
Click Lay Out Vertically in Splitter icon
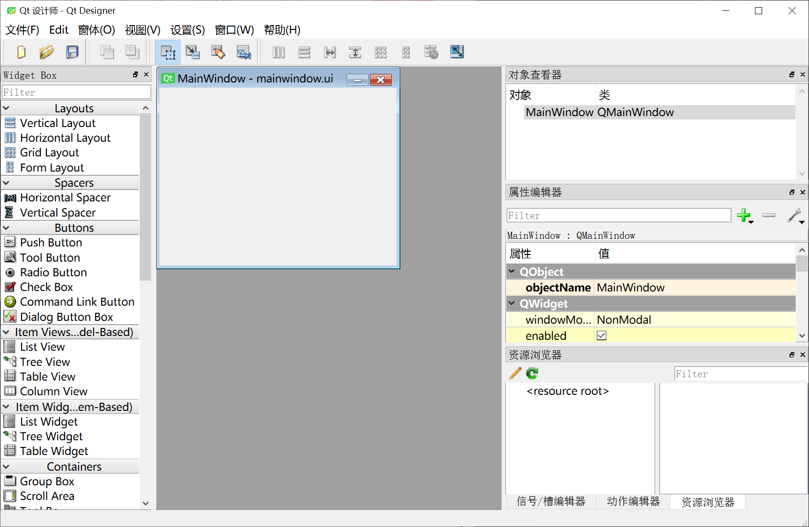point(355,52)
